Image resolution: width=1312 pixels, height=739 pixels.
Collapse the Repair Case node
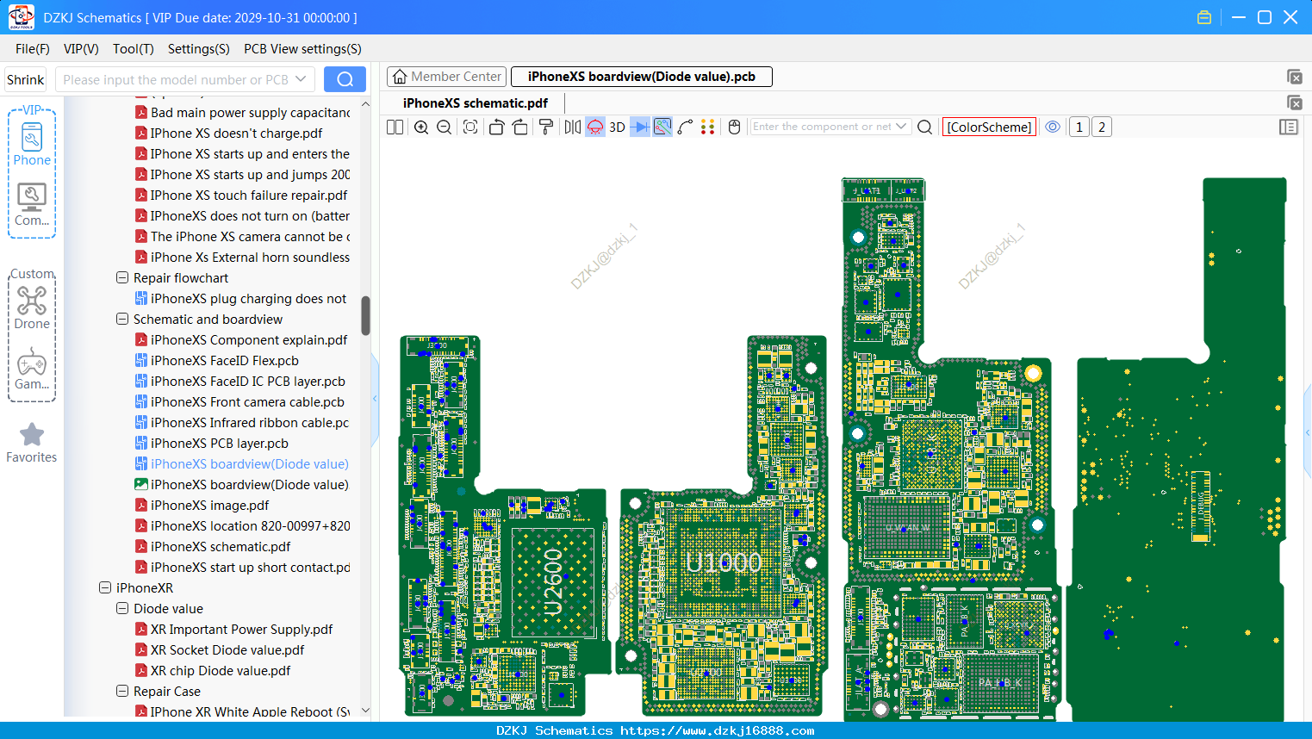(122, 692)
